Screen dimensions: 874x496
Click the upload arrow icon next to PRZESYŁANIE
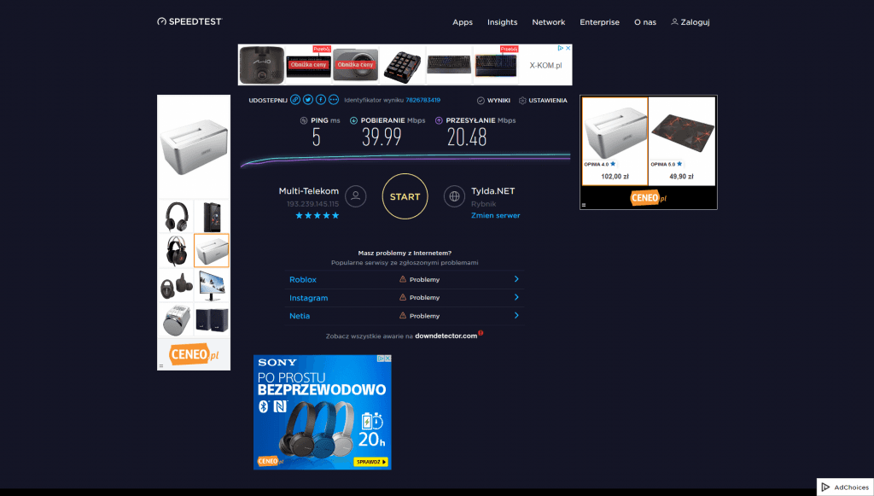click(x=439, y=120)
